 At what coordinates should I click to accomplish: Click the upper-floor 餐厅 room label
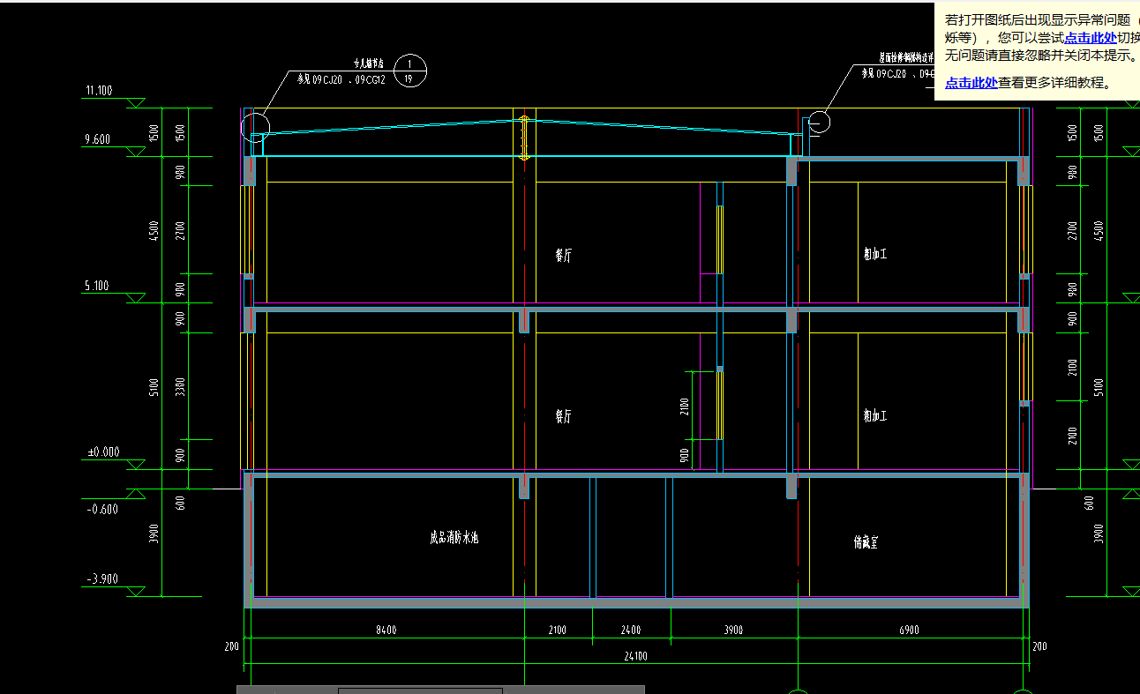click(x=563, y=256)
